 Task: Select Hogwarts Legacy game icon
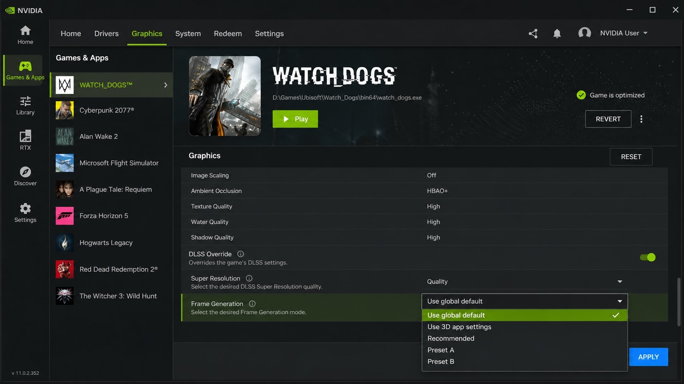pos(65,243)
